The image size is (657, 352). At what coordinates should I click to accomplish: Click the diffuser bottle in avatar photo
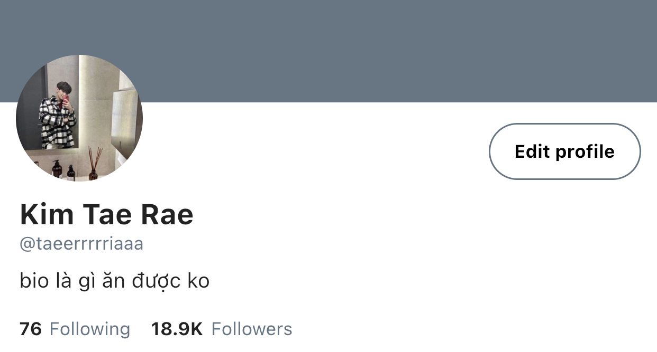click(x=94, y=164)
